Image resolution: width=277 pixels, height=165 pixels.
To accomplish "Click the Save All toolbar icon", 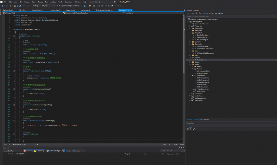I will 21,6.
